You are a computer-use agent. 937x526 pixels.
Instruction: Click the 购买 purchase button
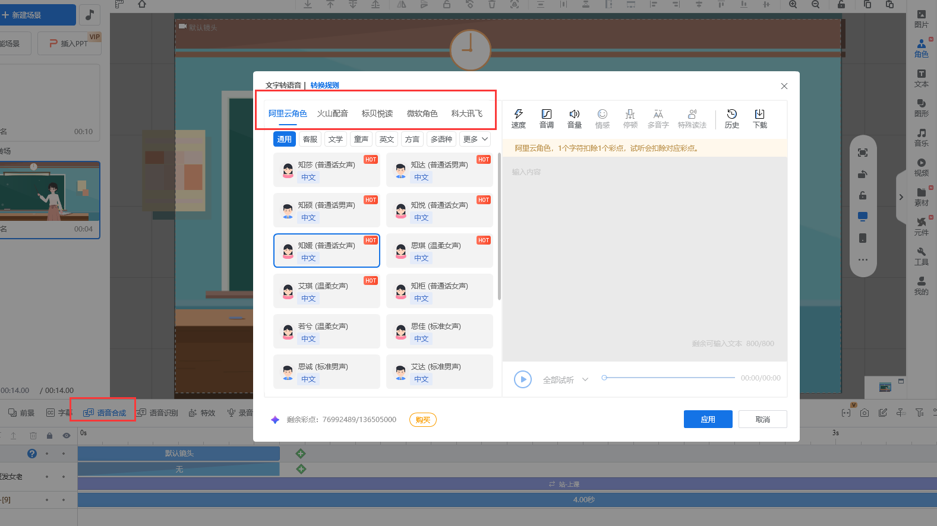click(423, 420)
